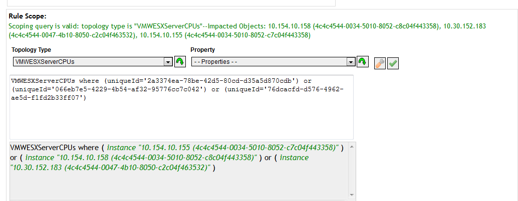Select the '-- Properties --' combo box

[273, 62]
